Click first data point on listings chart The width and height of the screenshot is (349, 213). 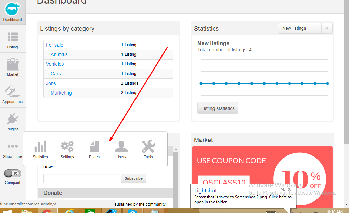pos(201,83)
